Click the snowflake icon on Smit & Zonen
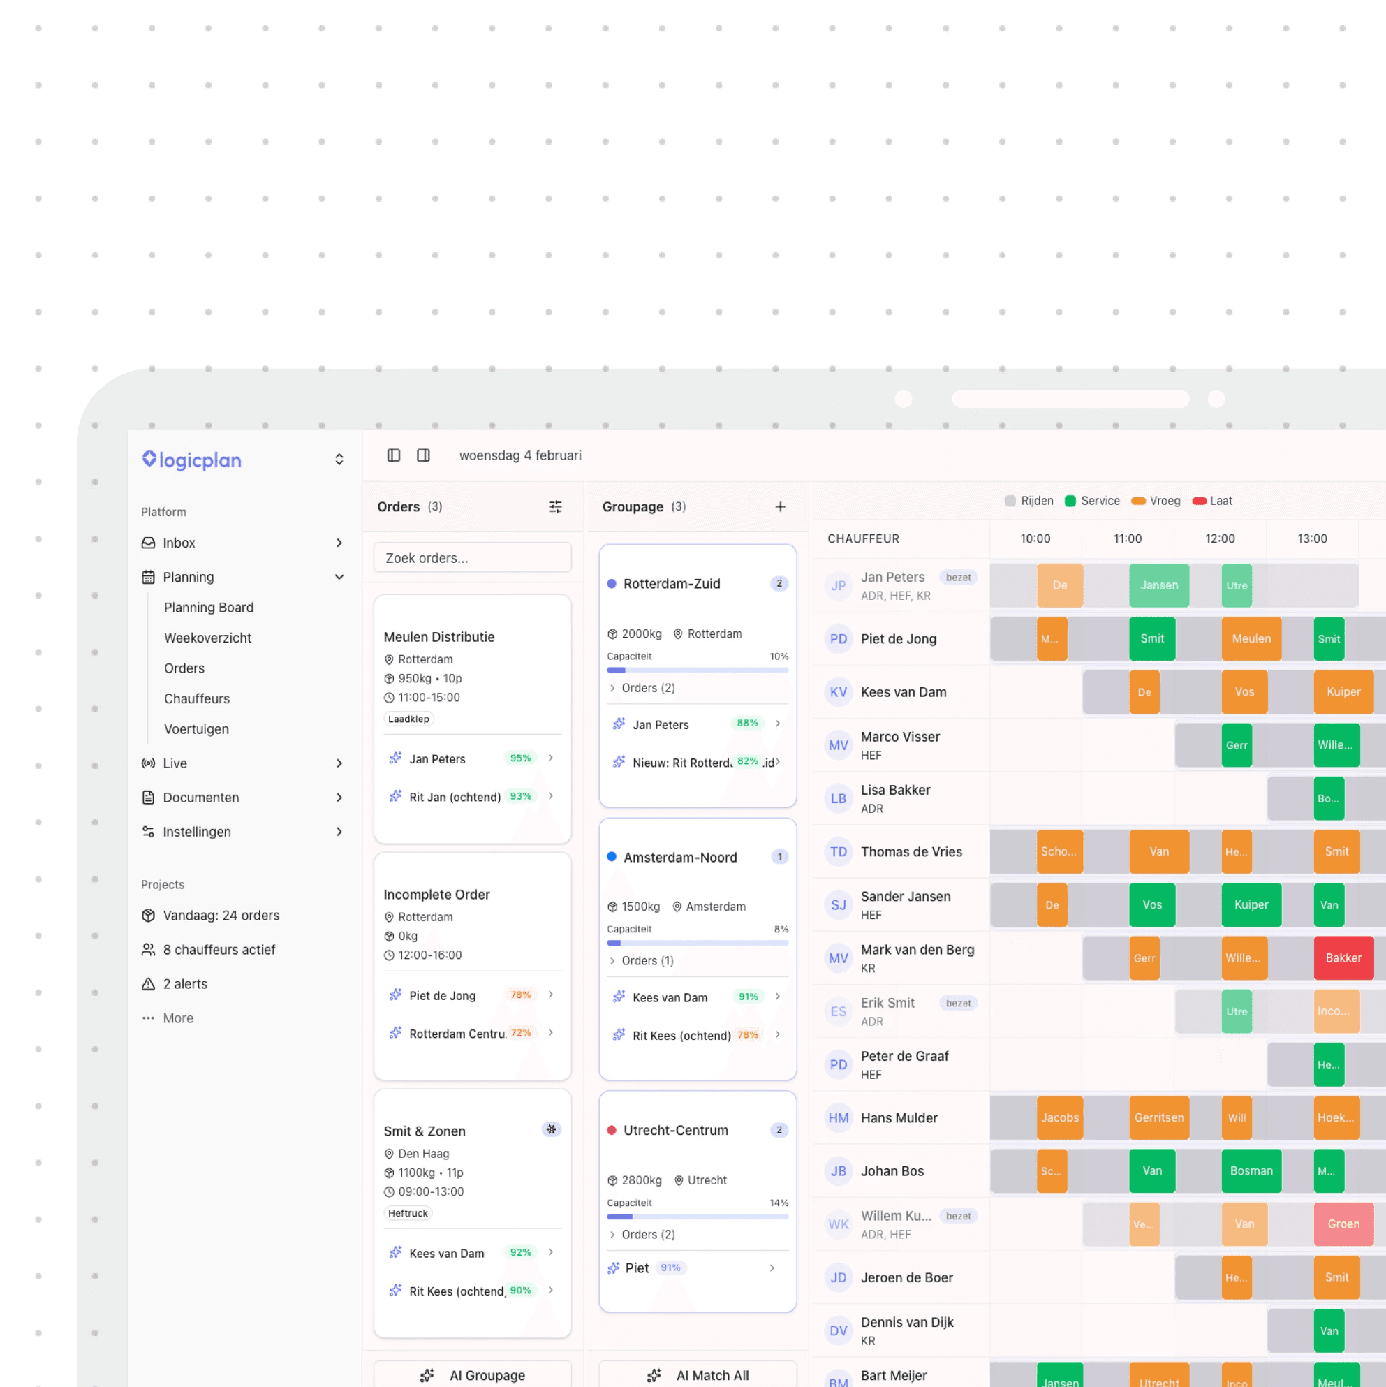 coord(551,1129)
